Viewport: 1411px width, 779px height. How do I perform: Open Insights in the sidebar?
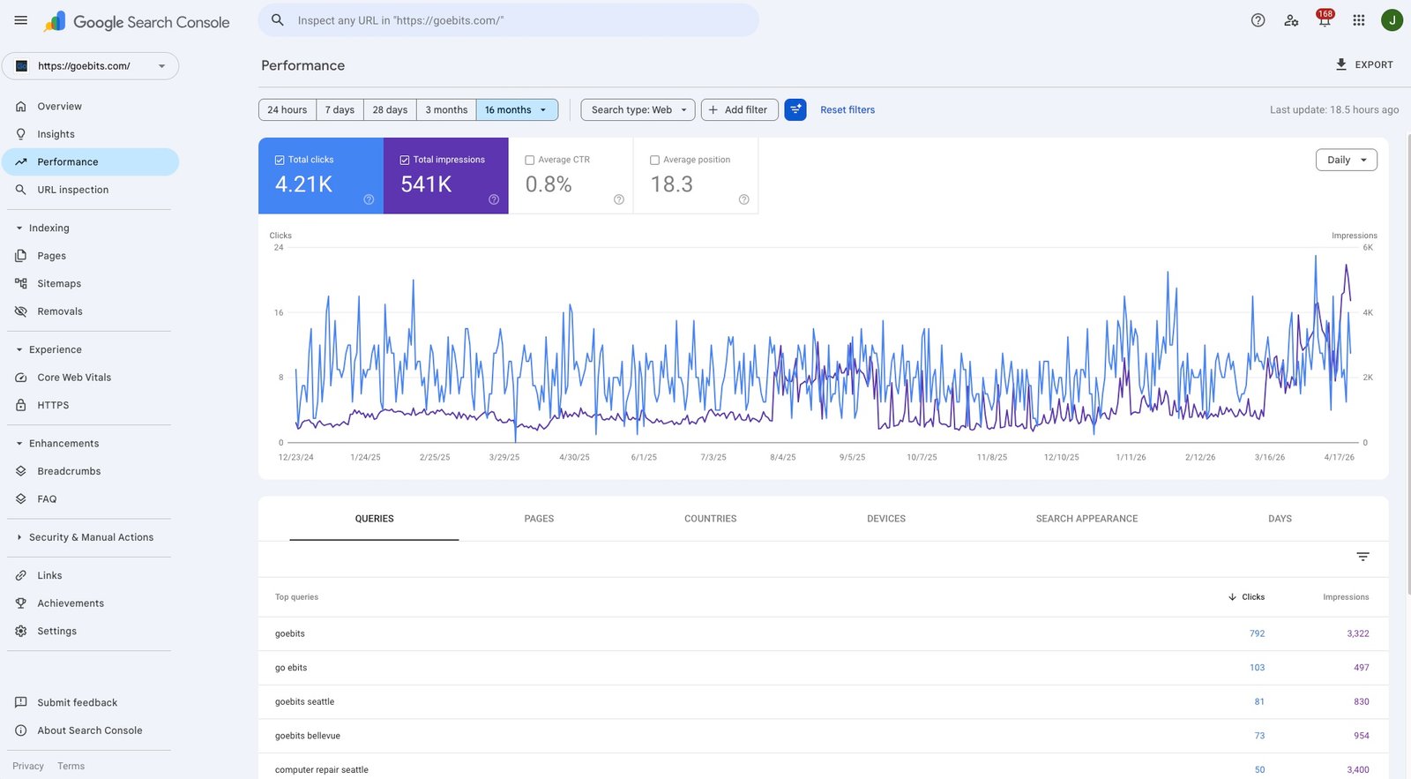click(x=90, y=134)
